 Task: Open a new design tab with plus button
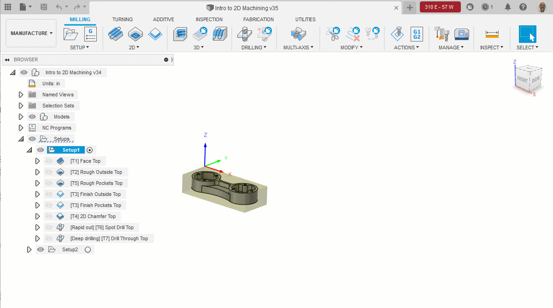409,7
